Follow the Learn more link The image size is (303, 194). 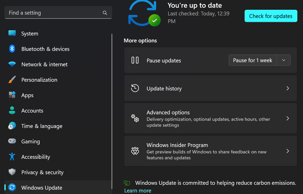click(x=138, y=191)
